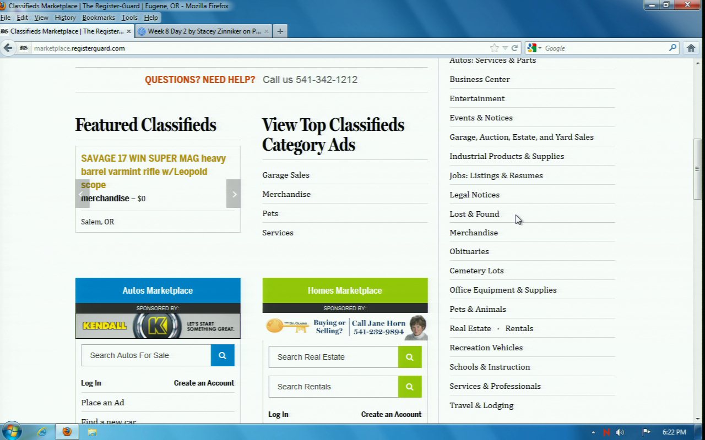Open the Windows Start menu
The width and height of the screenshot is (705, 440).
pyautogui.click(x=11, y=431)
